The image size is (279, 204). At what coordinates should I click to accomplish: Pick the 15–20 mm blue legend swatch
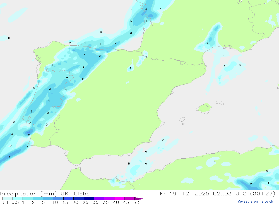point(69,198)
